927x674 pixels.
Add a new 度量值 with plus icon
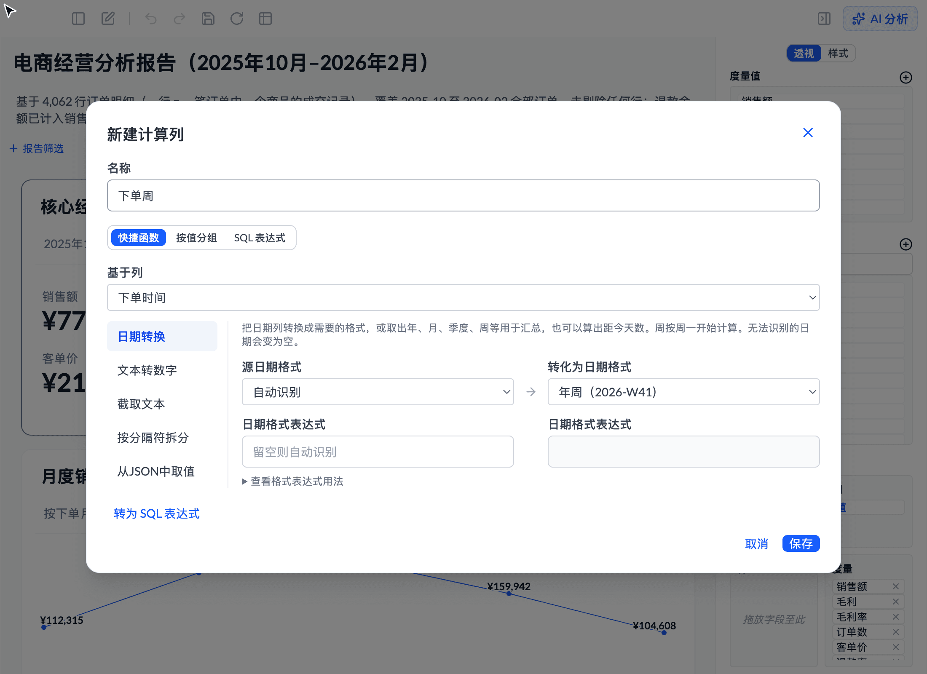point(906,78)
